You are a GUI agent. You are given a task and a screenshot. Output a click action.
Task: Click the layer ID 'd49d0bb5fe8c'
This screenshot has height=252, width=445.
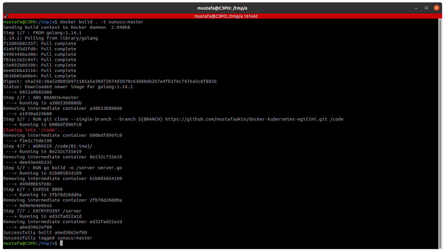point(36,184)
